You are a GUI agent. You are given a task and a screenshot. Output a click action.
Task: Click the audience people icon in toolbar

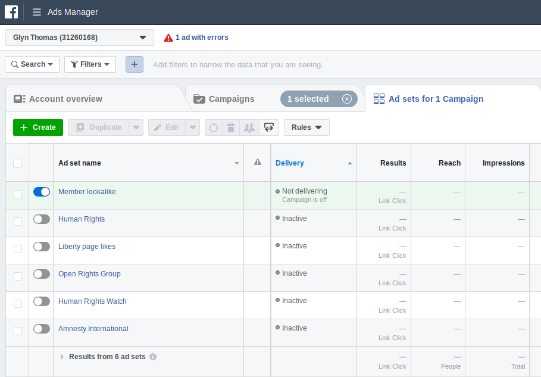pos(249,127)
